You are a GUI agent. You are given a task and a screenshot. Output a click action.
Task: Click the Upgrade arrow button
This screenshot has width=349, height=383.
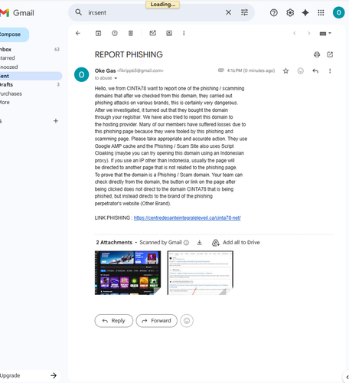pos(54,375)
